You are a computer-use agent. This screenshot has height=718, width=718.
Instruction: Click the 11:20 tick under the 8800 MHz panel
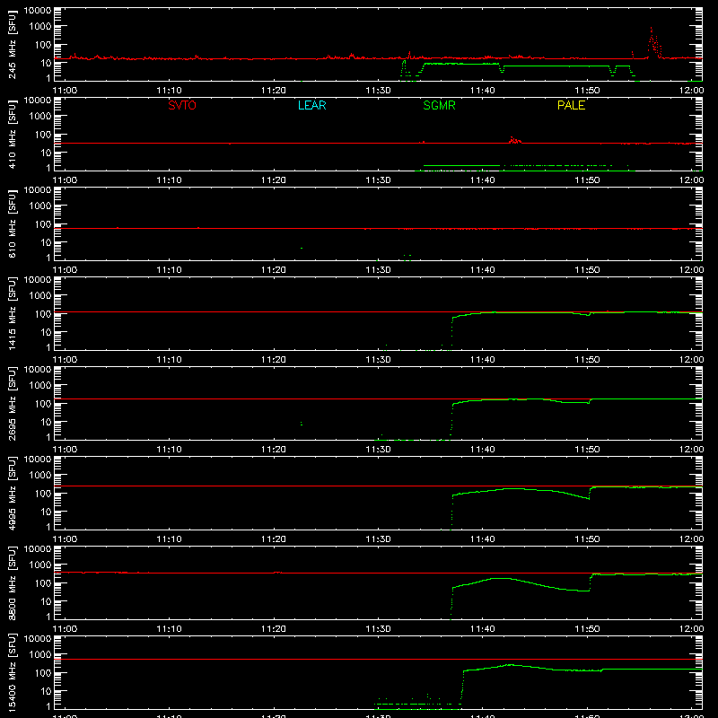[x=274, y=629]
